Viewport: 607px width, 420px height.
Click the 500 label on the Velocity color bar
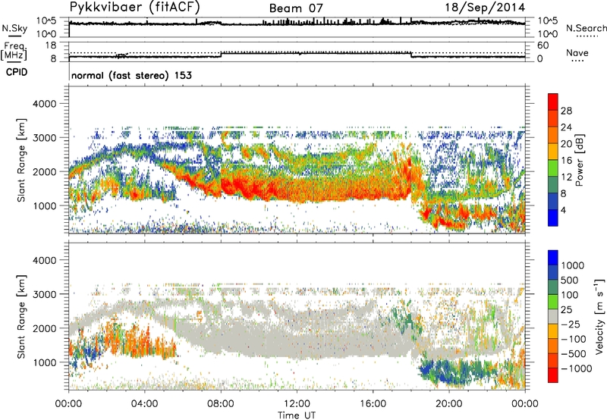570,281
